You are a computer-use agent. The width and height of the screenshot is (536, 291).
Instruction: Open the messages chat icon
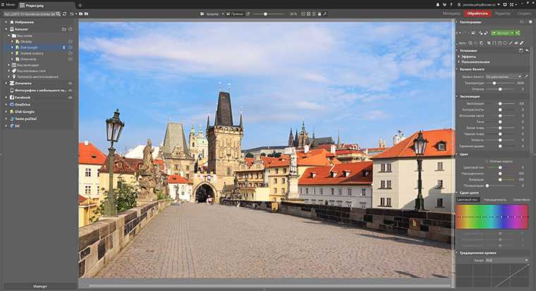click(505, 4)
